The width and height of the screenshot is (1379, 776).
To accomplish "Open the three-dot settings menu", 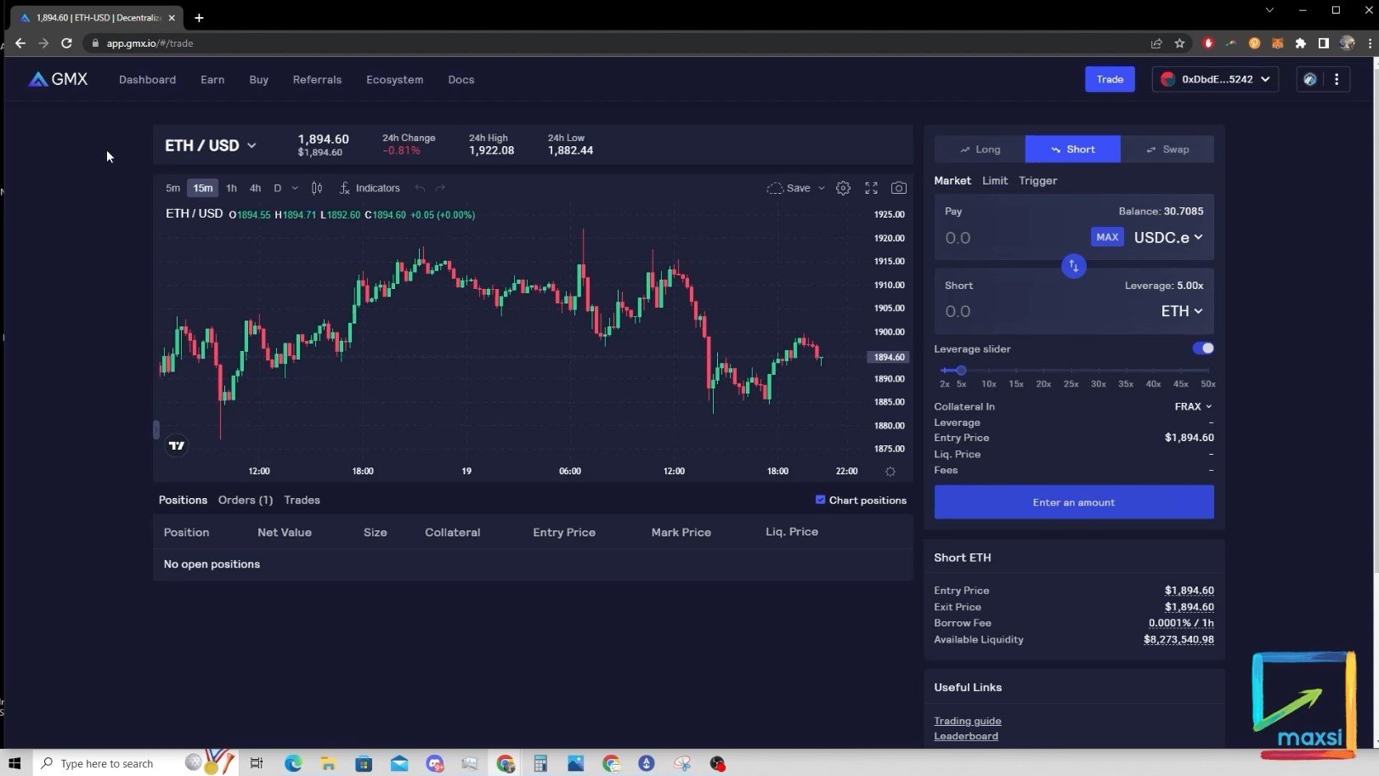I will tap(1337, 79).
